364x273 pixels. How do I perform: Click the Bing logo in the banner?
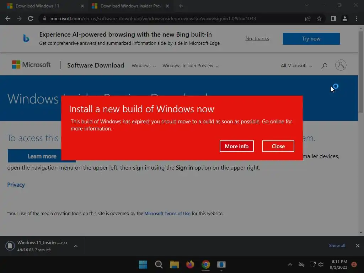pos(26,38)
